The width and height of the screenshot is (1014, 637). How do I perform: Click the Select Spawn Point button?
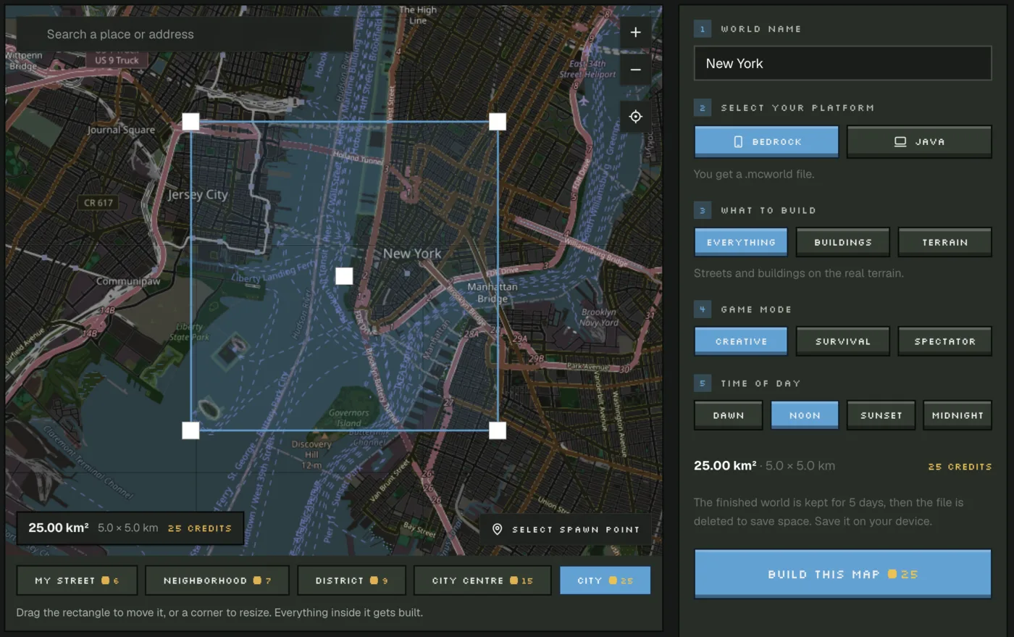pos(566,530)
